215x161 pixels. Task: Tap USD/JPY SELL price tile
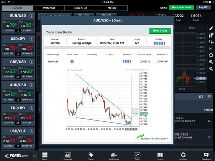point(10,47)
